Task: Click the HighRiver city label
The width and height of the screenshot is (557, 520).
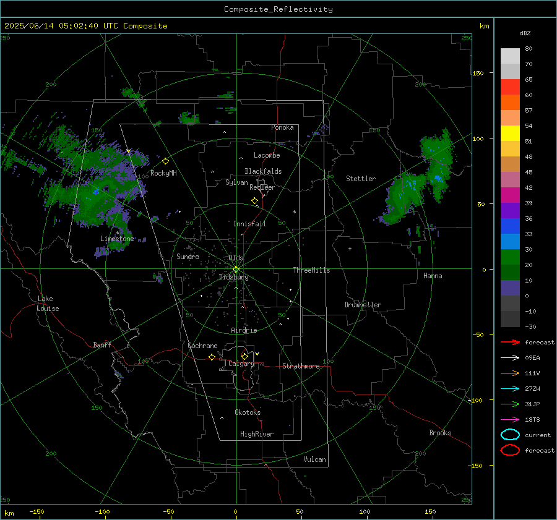Action: point(257,434)
